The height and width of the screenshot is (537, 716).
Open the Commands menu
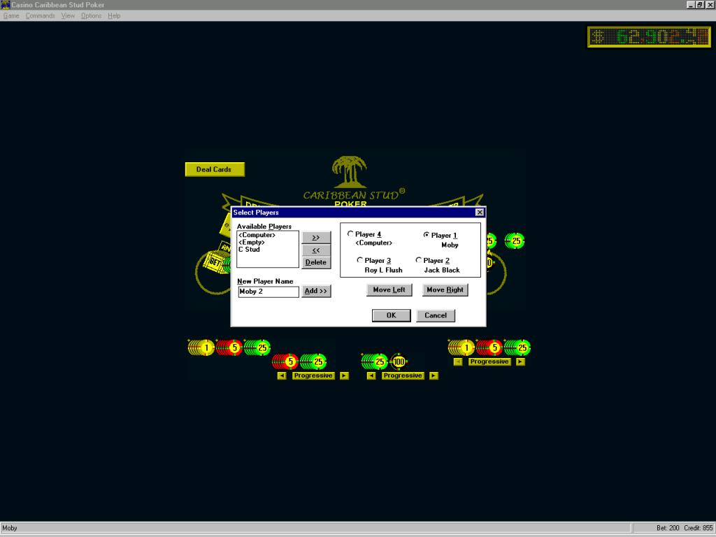[x=40, y=15]
